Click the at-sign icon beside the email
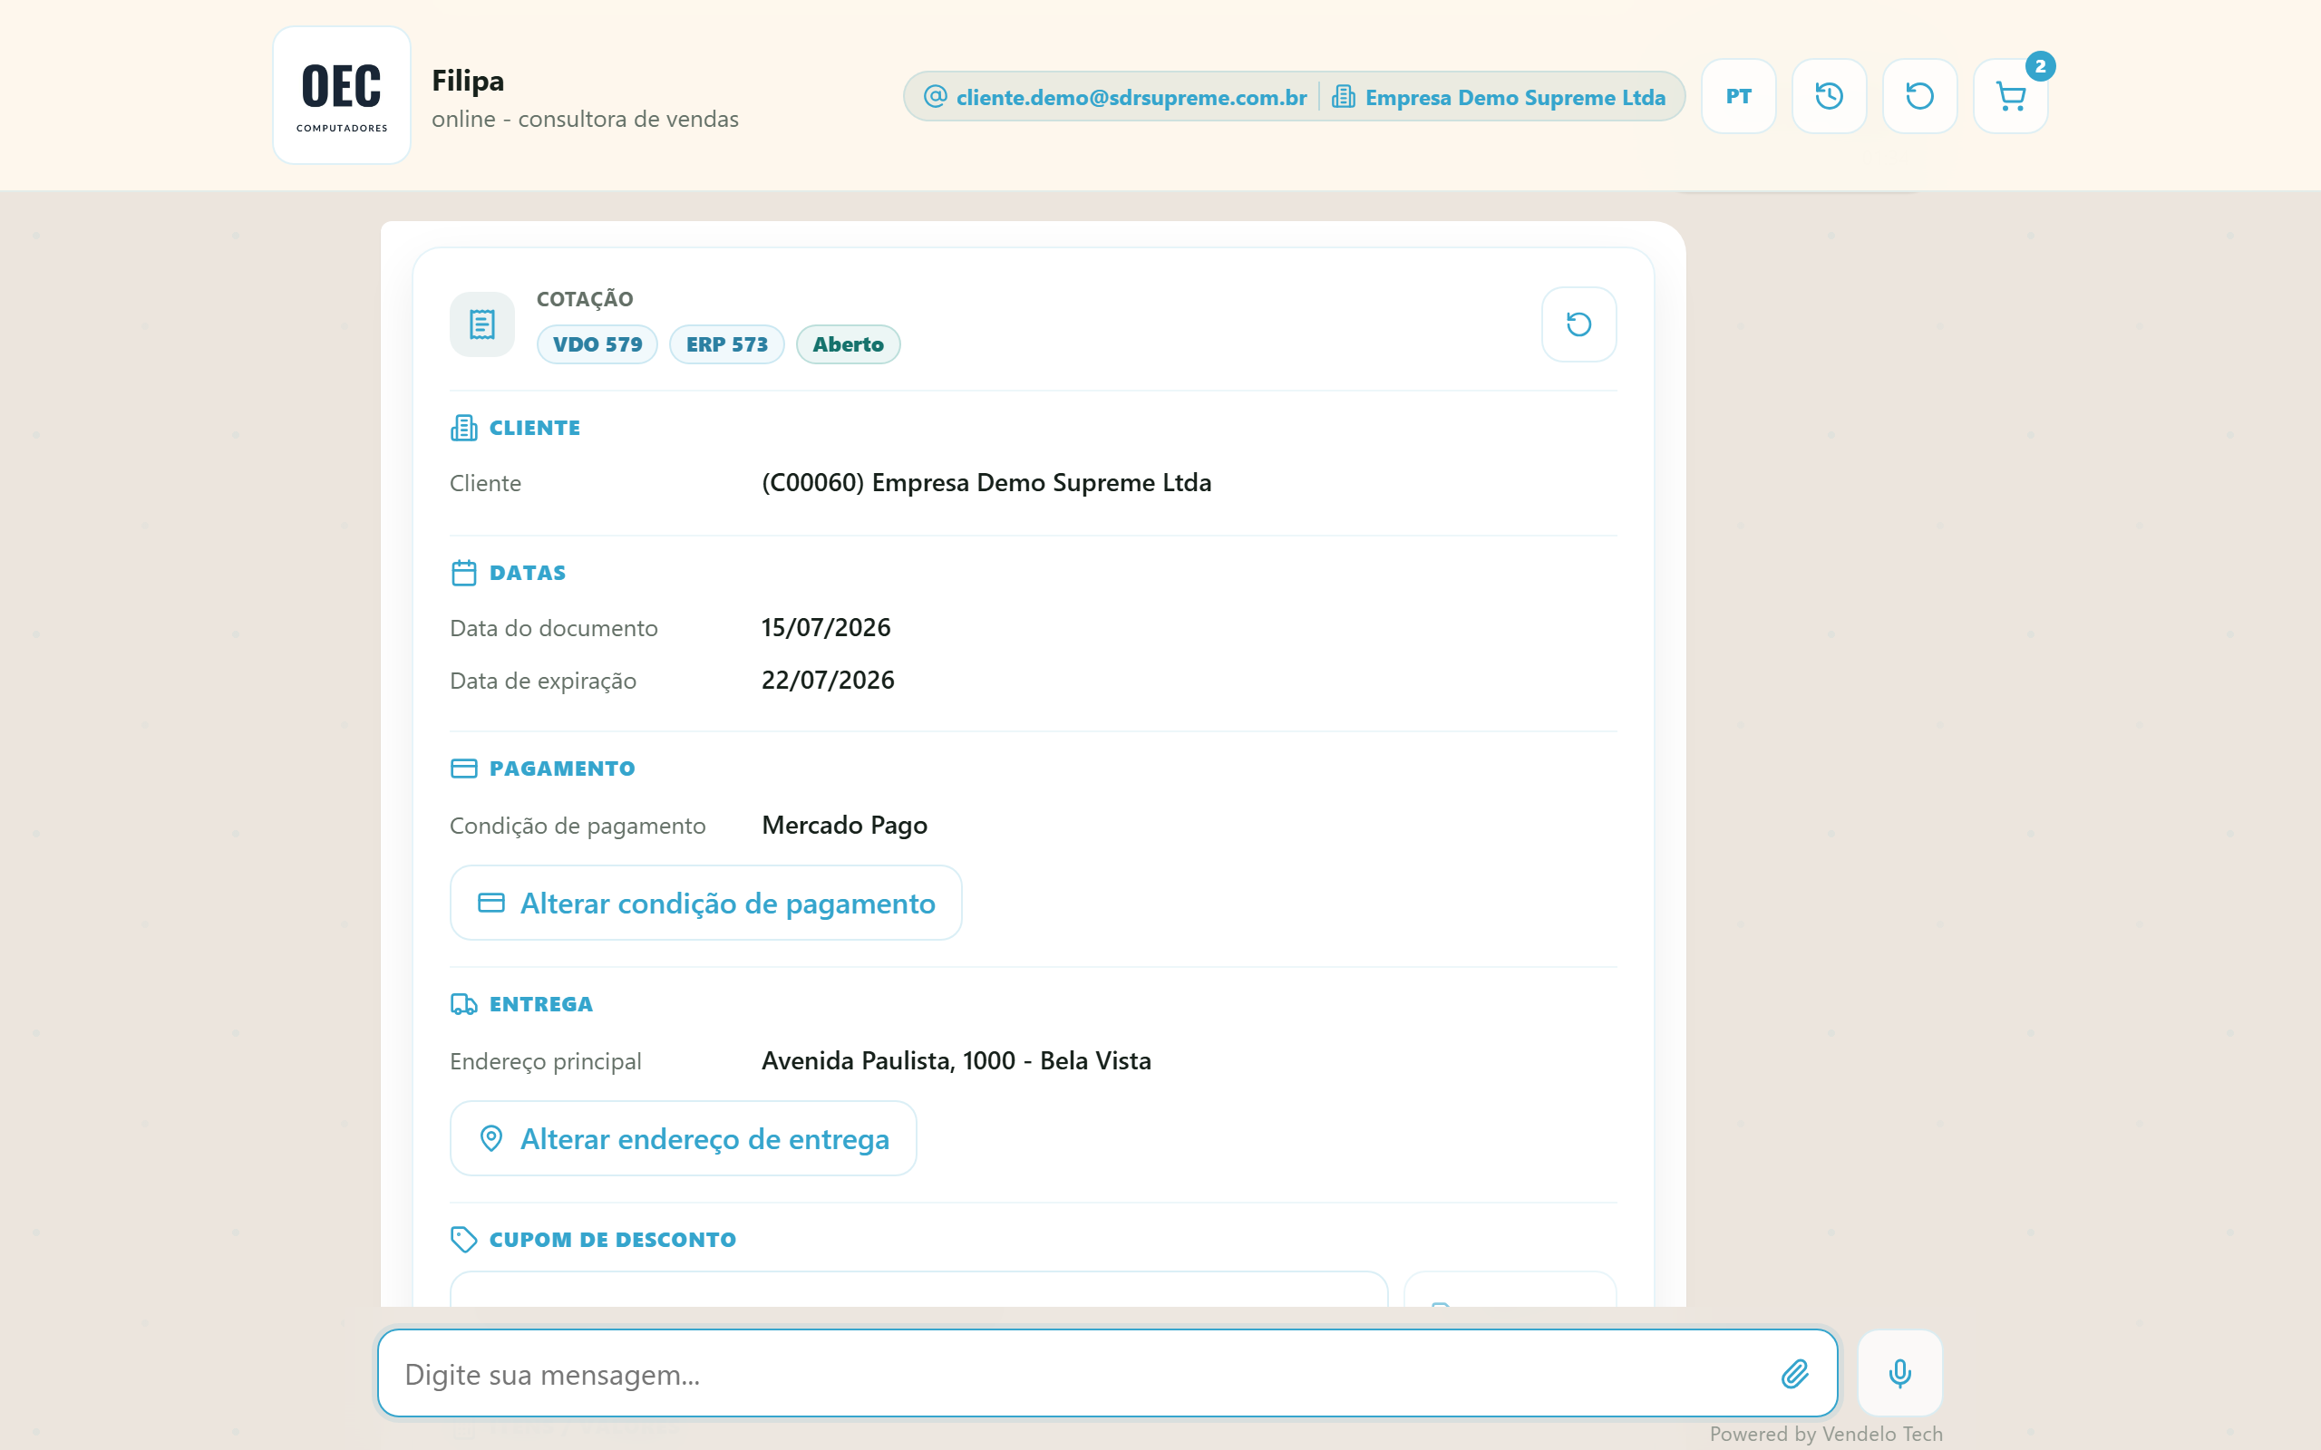 pos(935,96)
